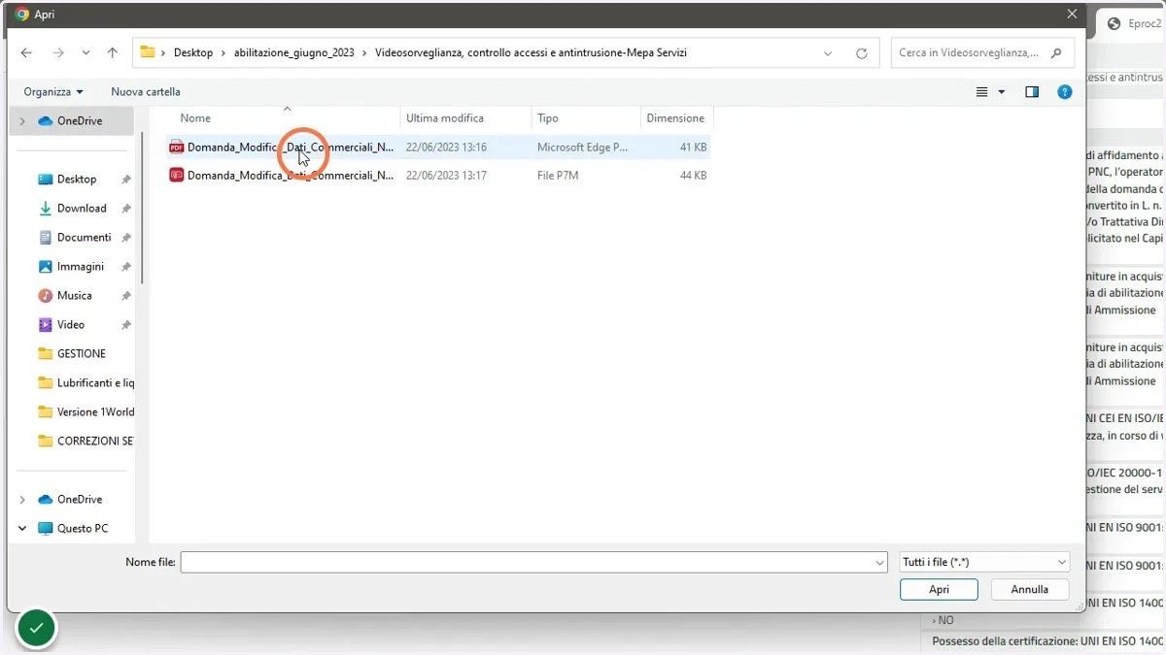Click the date 22/06/2023 13:17

click(446, 176)
